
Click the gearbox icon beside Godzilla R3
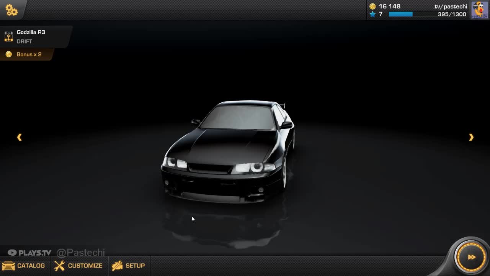click(8, 36)
